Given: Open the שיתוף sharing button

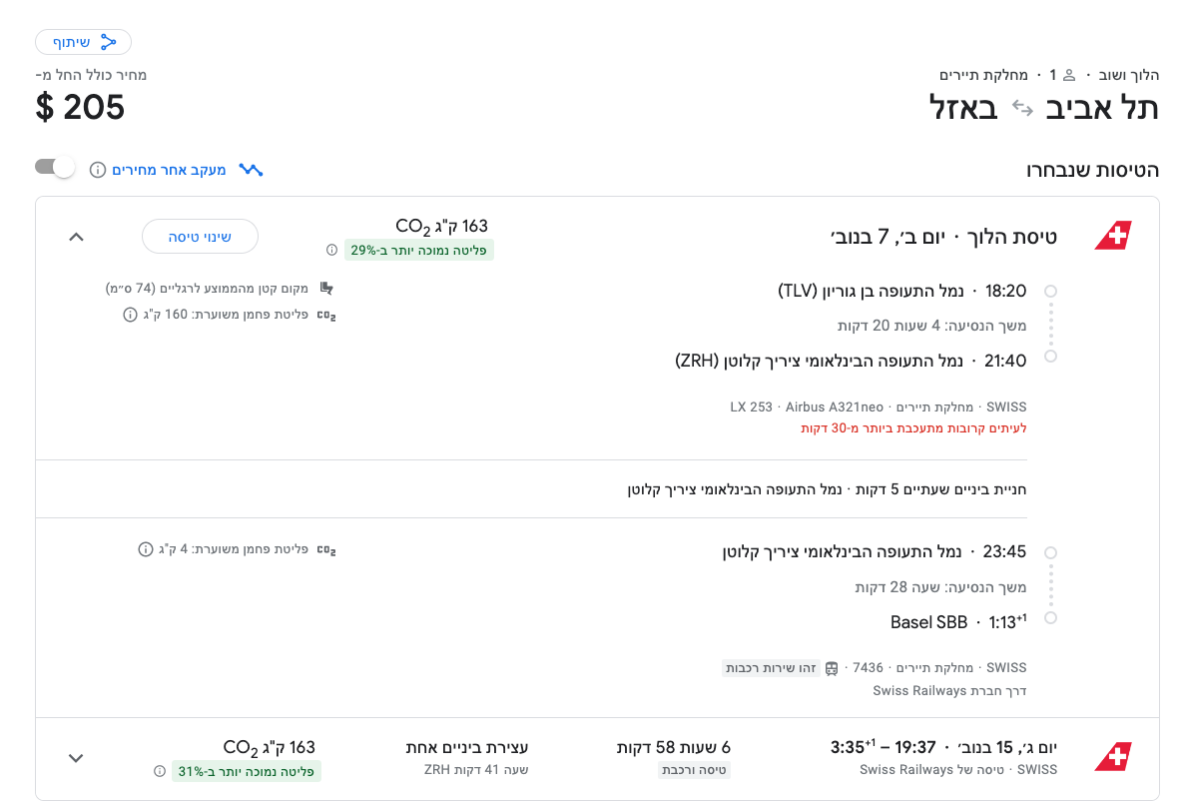Looking at the screenshot, I should point(83,42).
